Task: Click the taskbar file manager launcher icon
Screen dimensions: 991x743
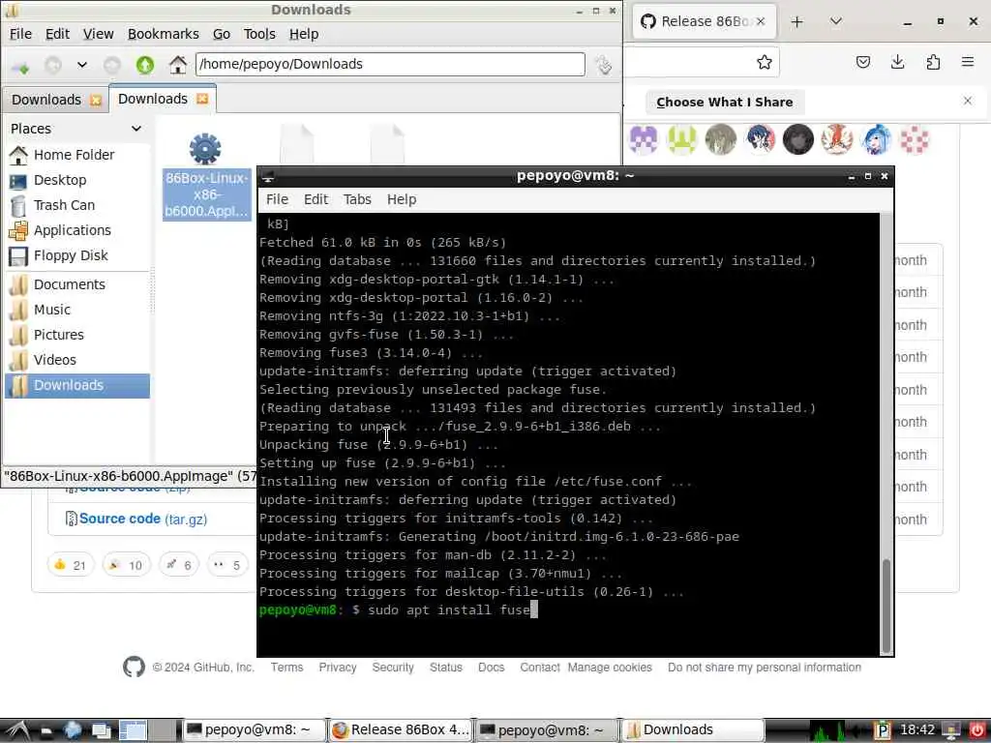Action: tap(45, 731)
